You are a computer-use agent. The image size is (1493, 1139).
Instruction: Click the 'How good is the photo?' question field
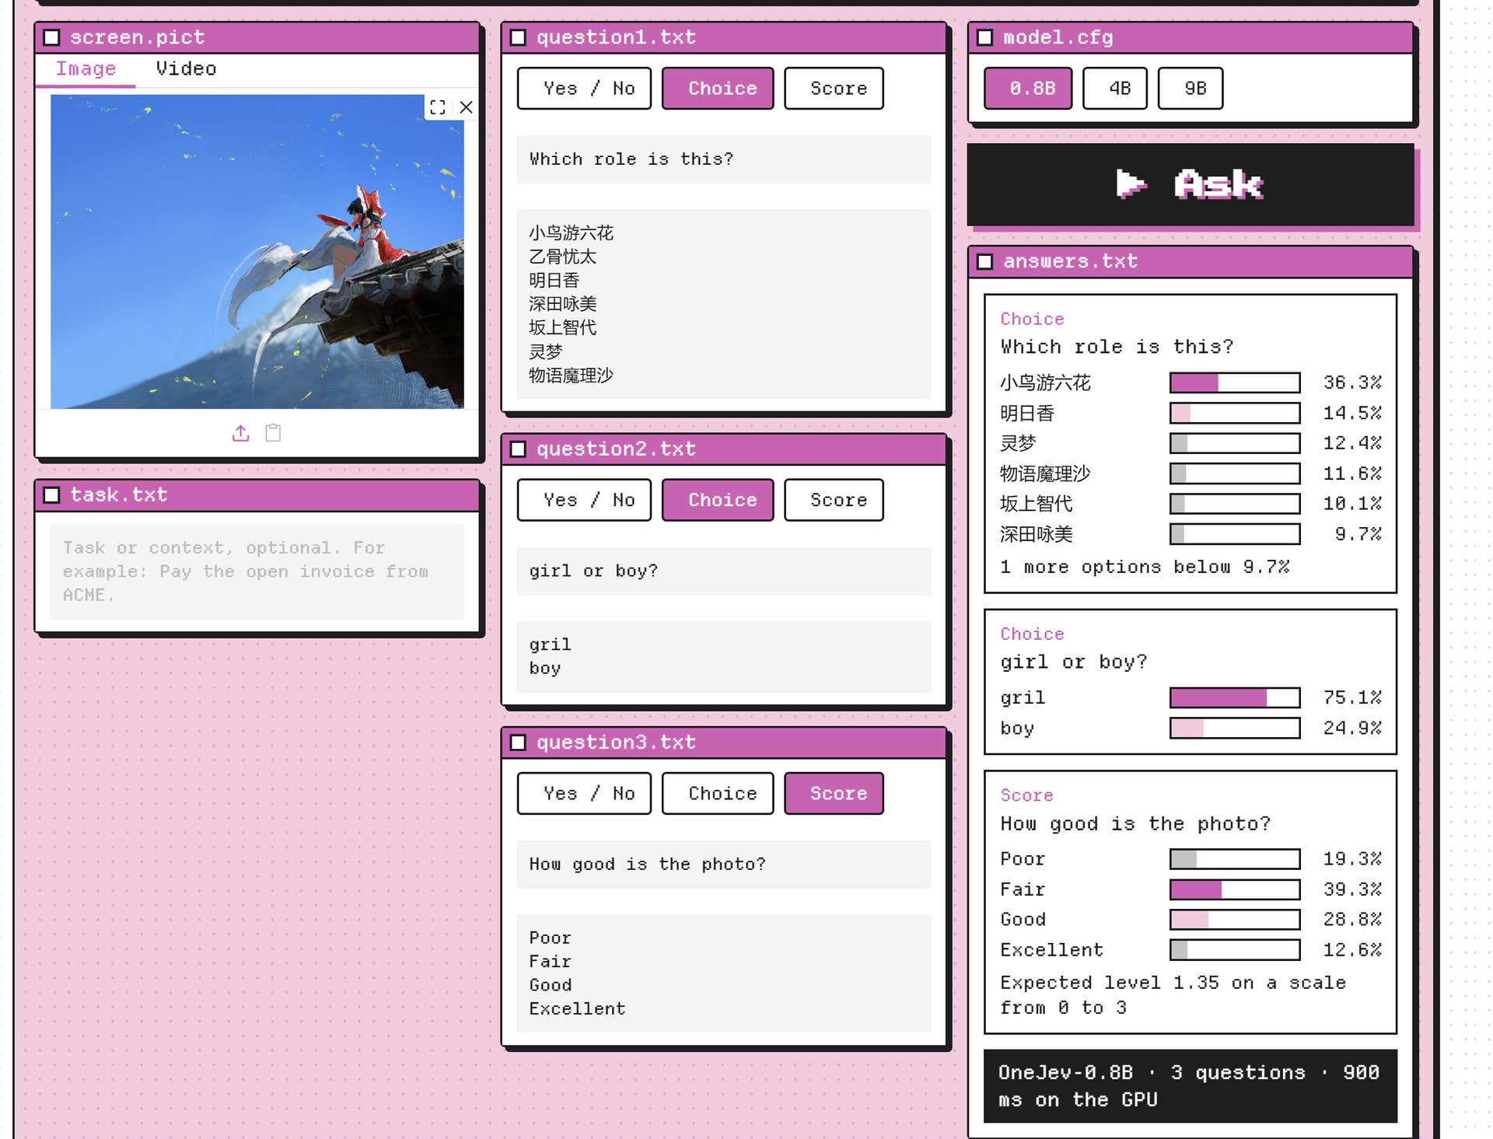point(723,865)
